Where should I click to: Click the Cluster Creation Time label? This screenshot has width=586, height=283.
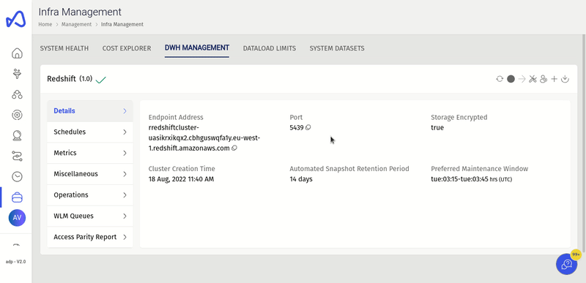(x=182, y=168)
